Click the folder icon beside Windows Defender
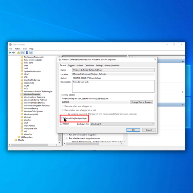Viewport: 193px width, 193px height. click(x=22, y=94)
